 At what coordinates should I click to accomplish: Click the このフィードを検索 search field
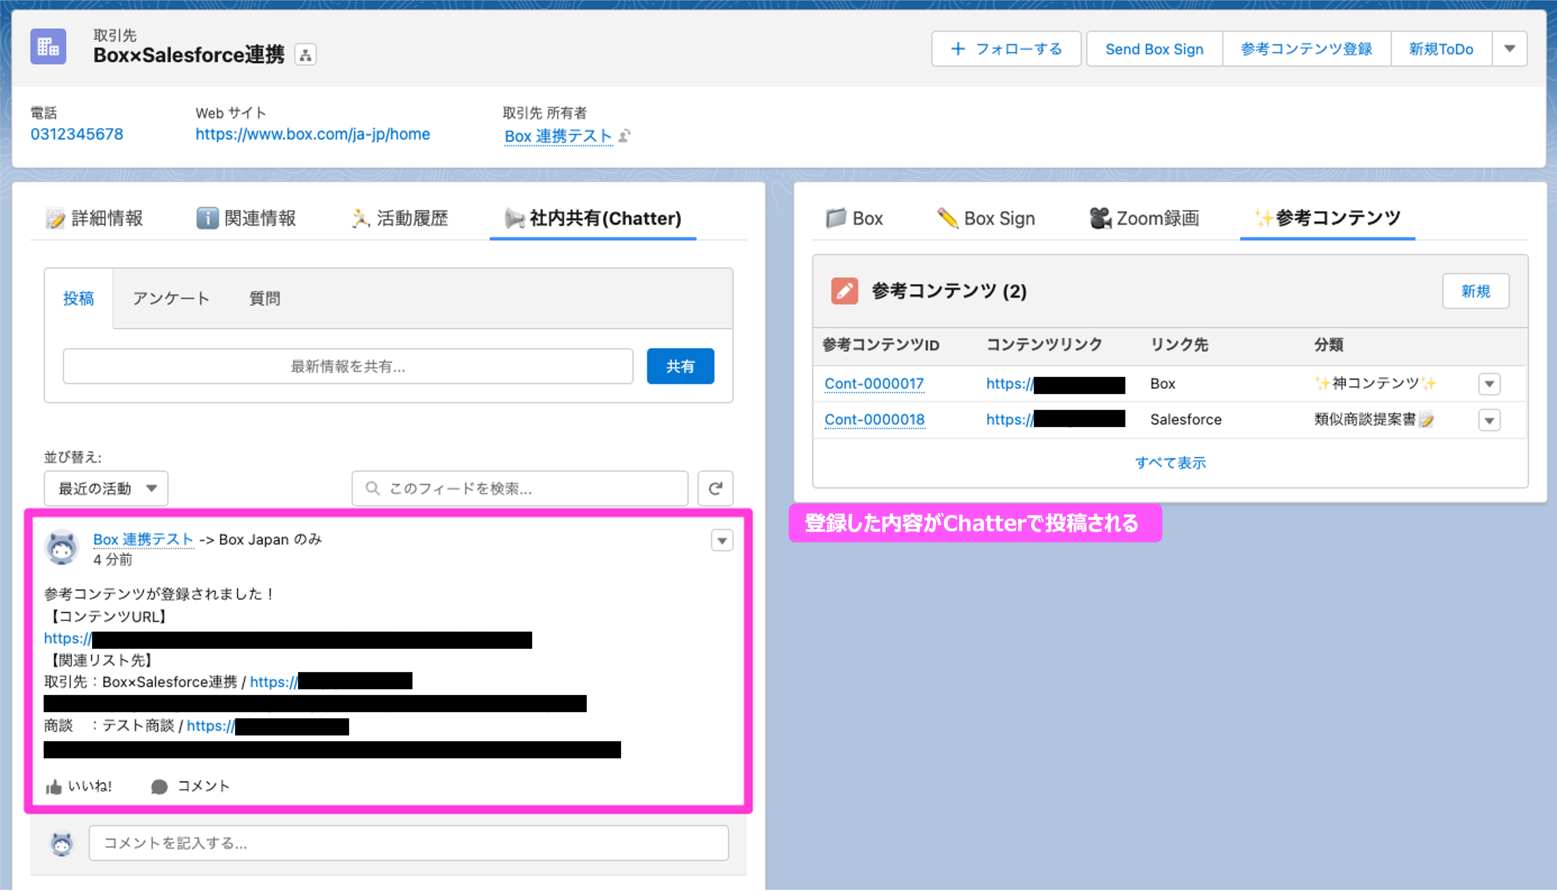[x=520, y=488]
